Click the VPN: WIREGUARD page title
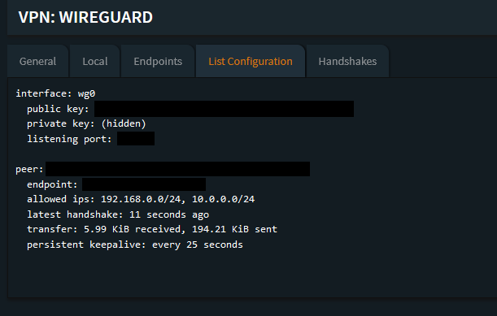497x316 pixels. (x=85, y=17)
